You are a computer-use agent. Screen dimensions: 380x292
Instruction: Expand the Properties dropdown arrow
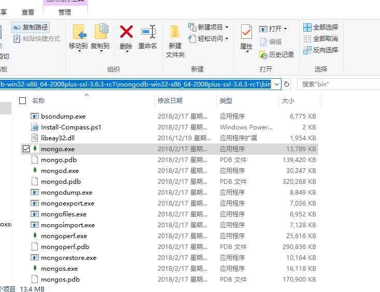pos(247,52)
